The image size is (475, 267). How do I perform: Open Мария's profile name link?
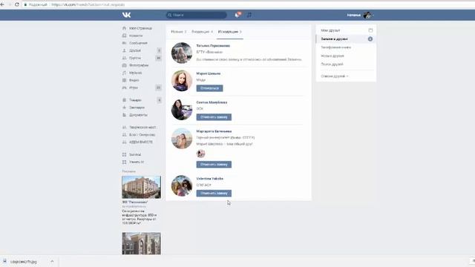pyautogui.click(x=209, y=73)
